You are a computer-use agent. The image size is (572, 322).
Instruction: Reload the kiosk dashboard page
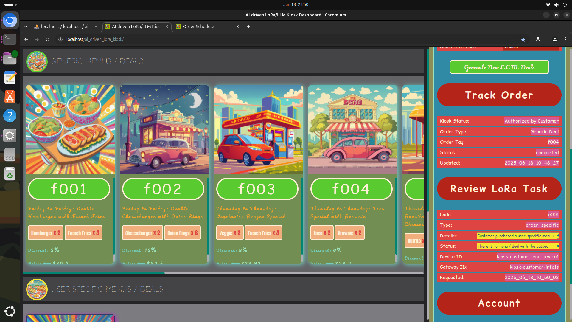coord(48,39)
